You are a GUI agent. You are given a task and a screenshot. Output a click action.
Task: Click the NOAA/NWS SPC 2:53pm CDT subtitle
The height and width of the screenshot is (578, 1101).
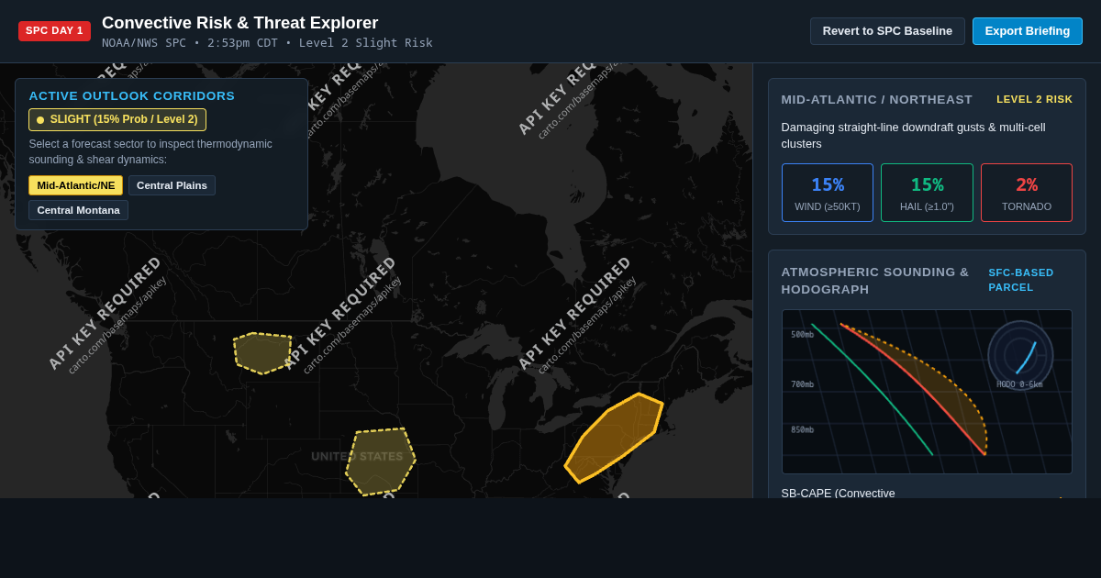267,43
